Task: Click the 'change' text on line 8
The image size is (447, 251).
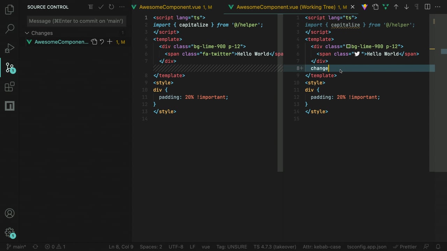Action: coord(320,68)
